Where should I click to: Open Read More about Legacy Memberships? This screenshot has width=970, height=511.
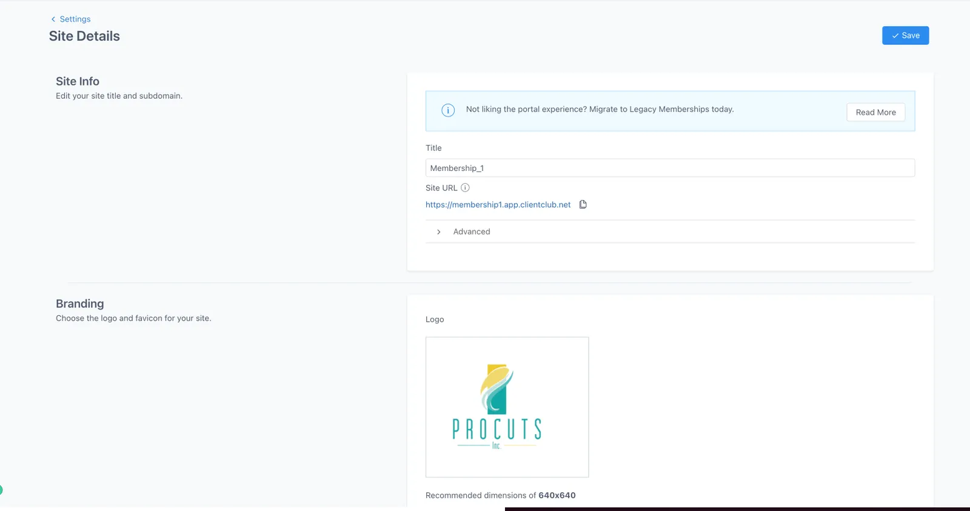(x=875, y=112)
